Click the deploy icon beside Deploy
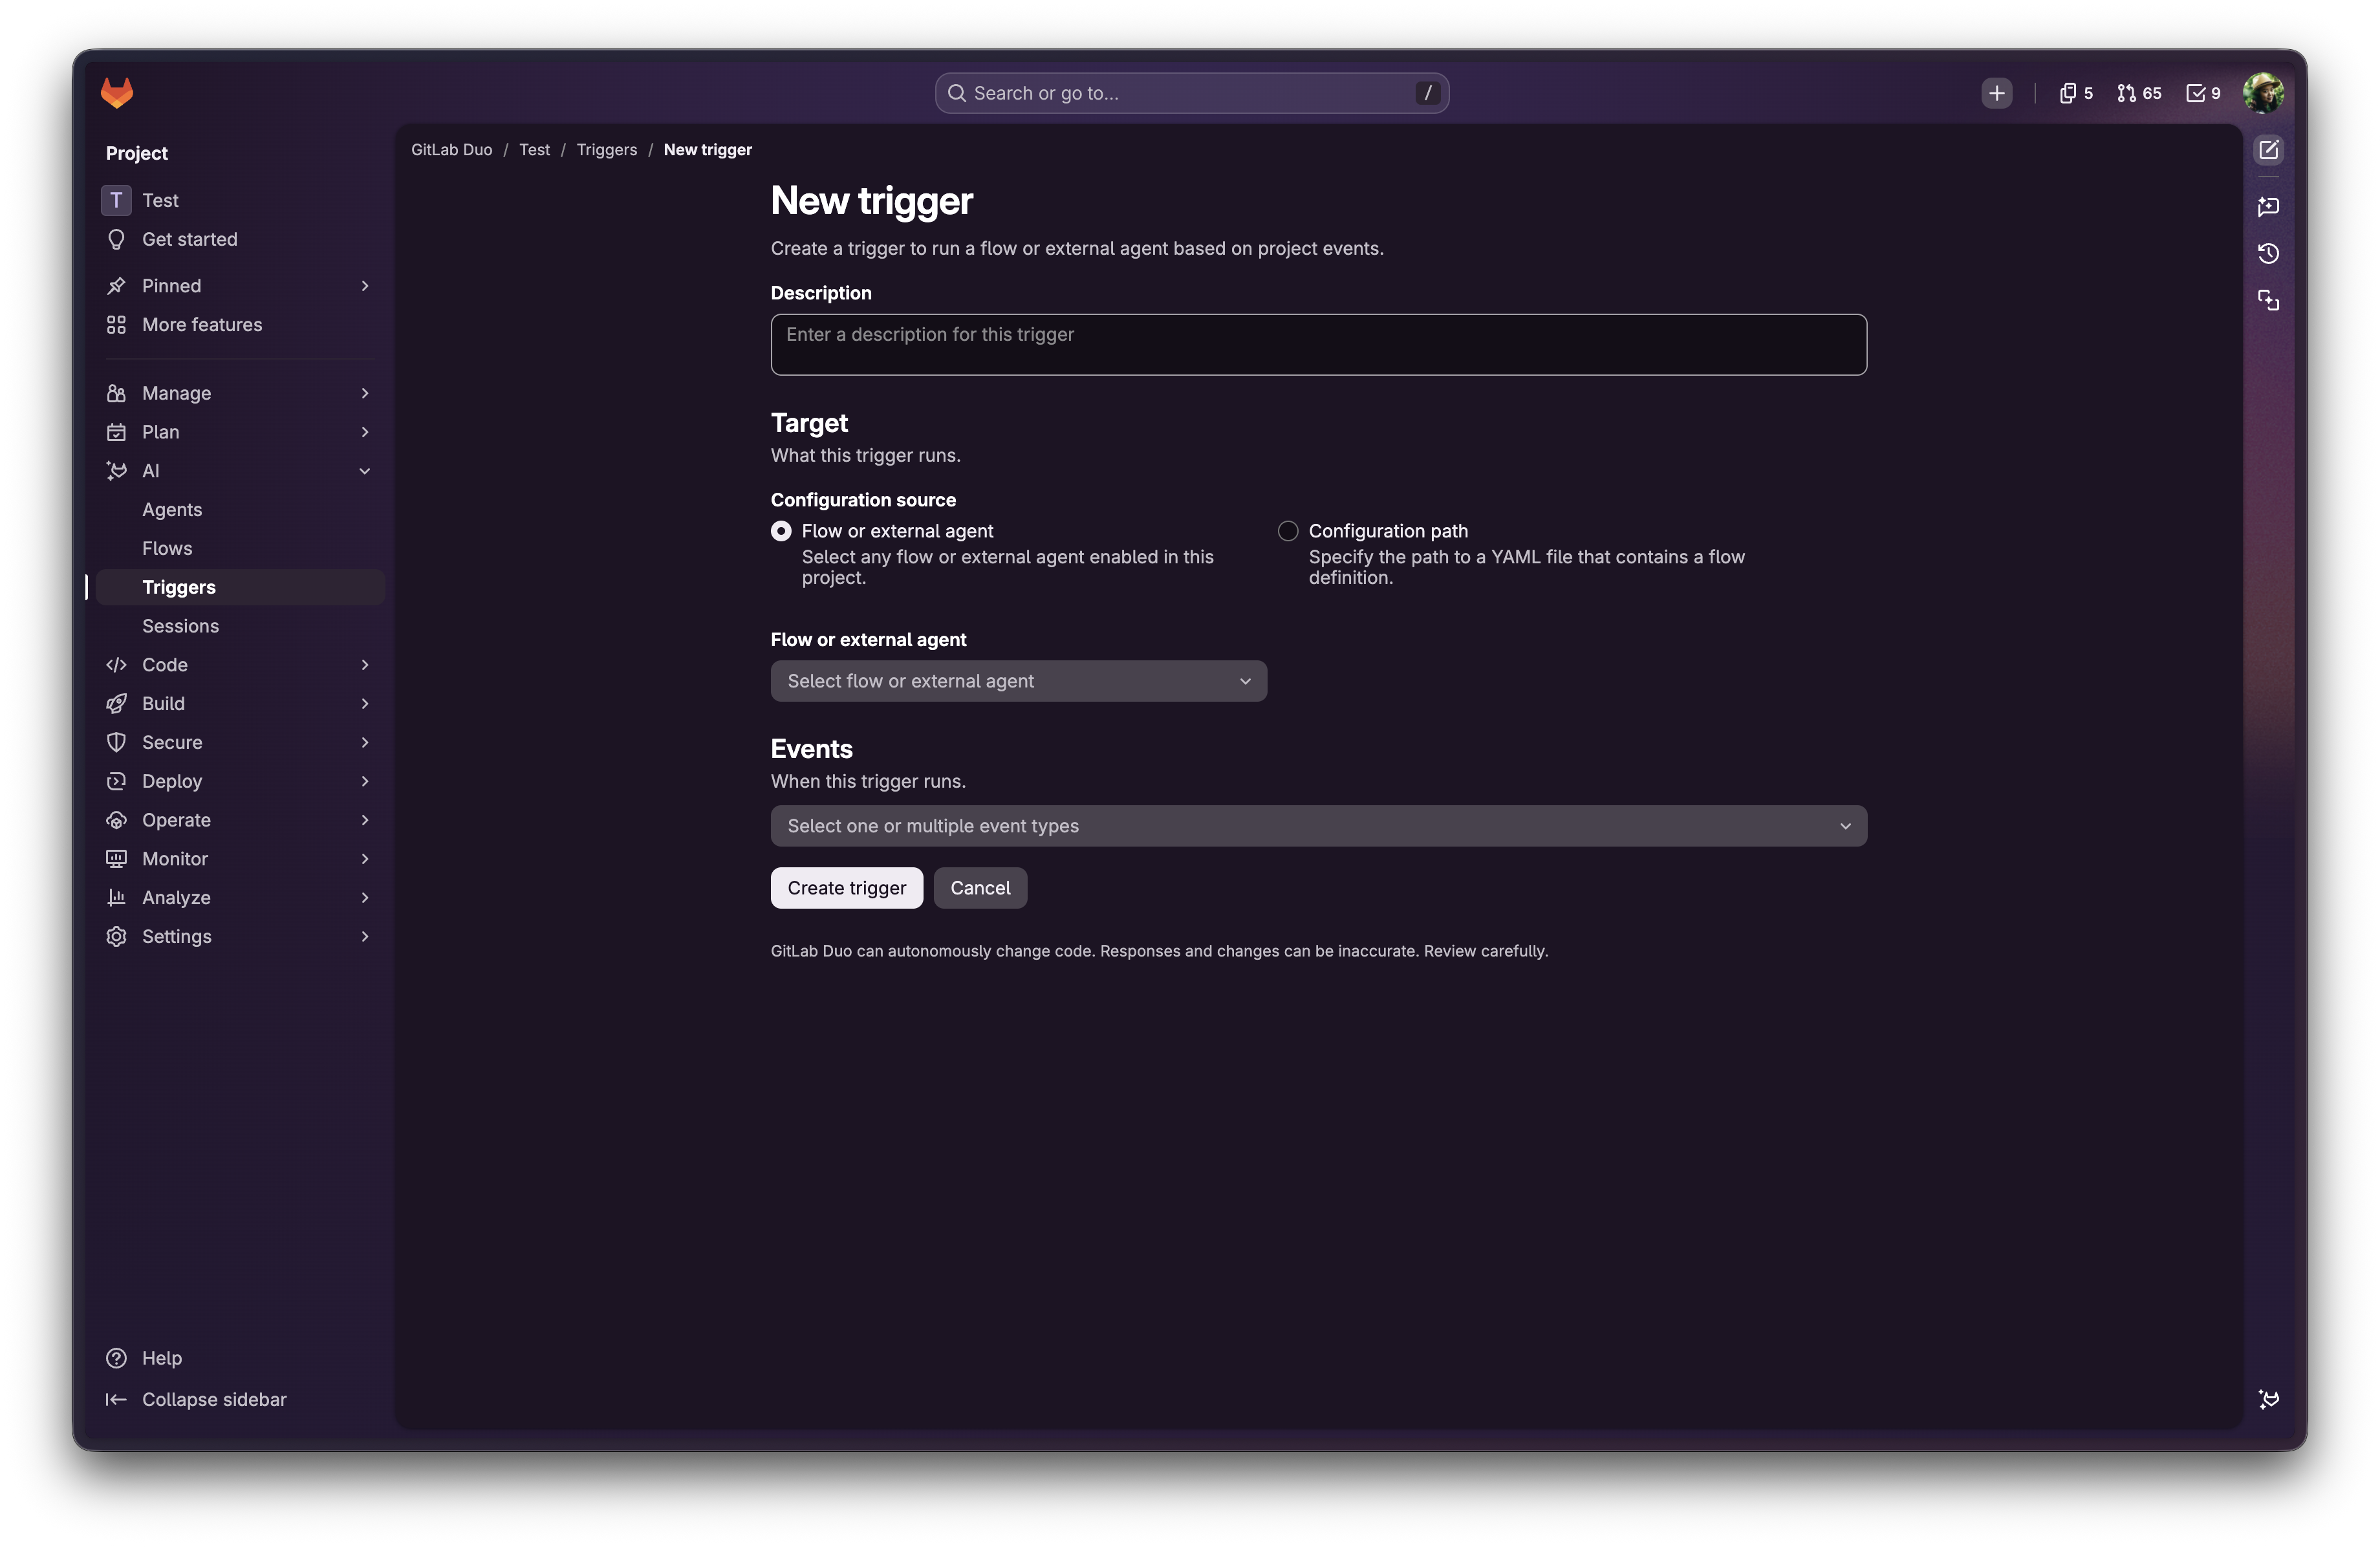 [116, 781]
